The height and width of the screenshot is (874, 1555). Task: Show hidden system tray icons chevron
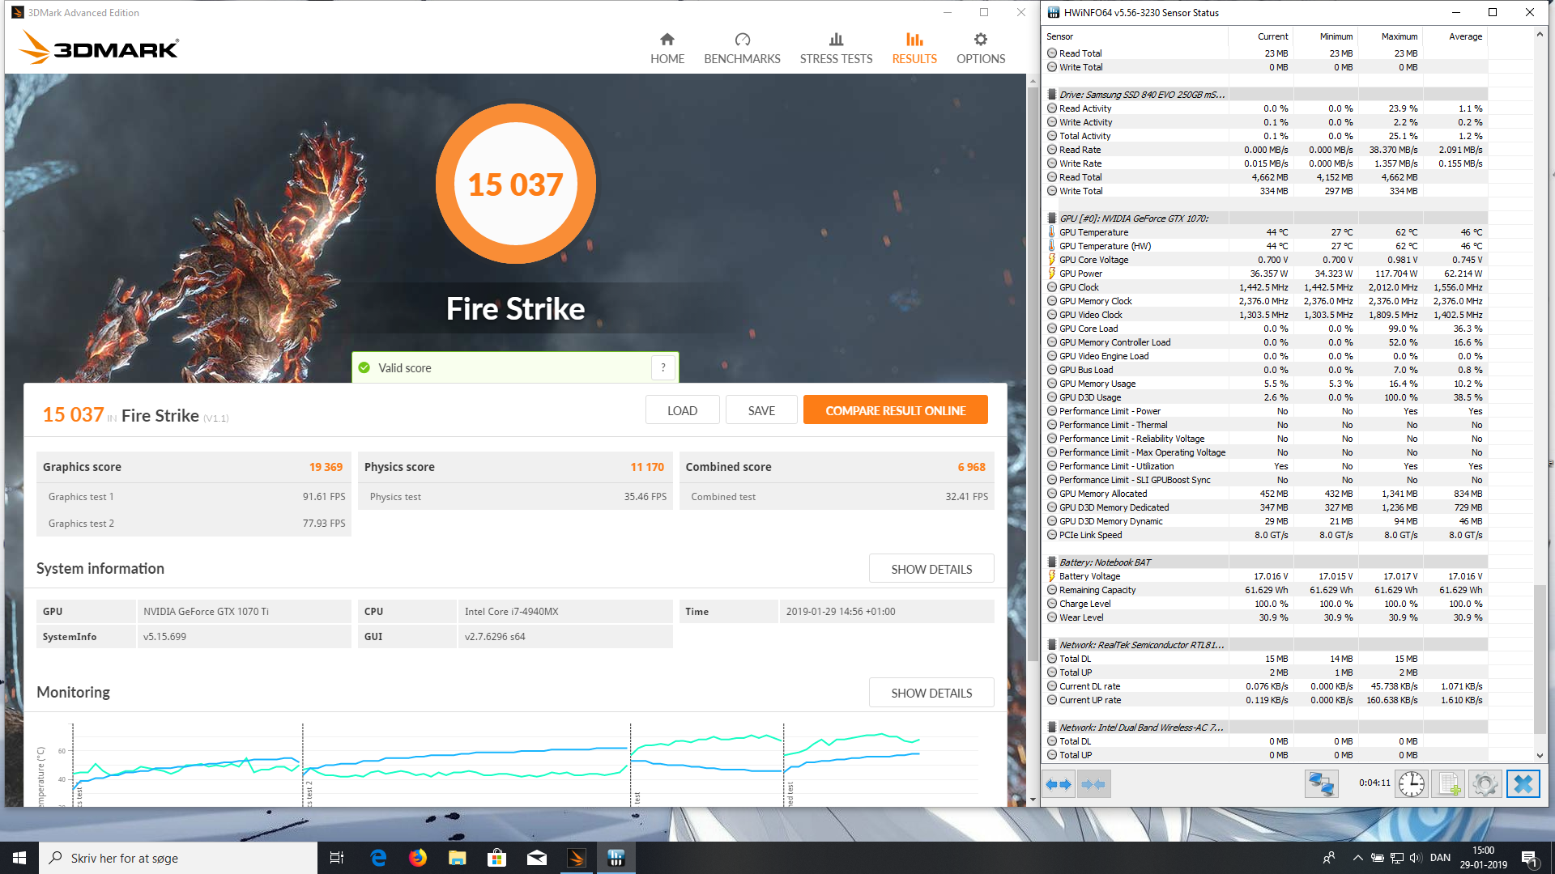pos(1357,858)
